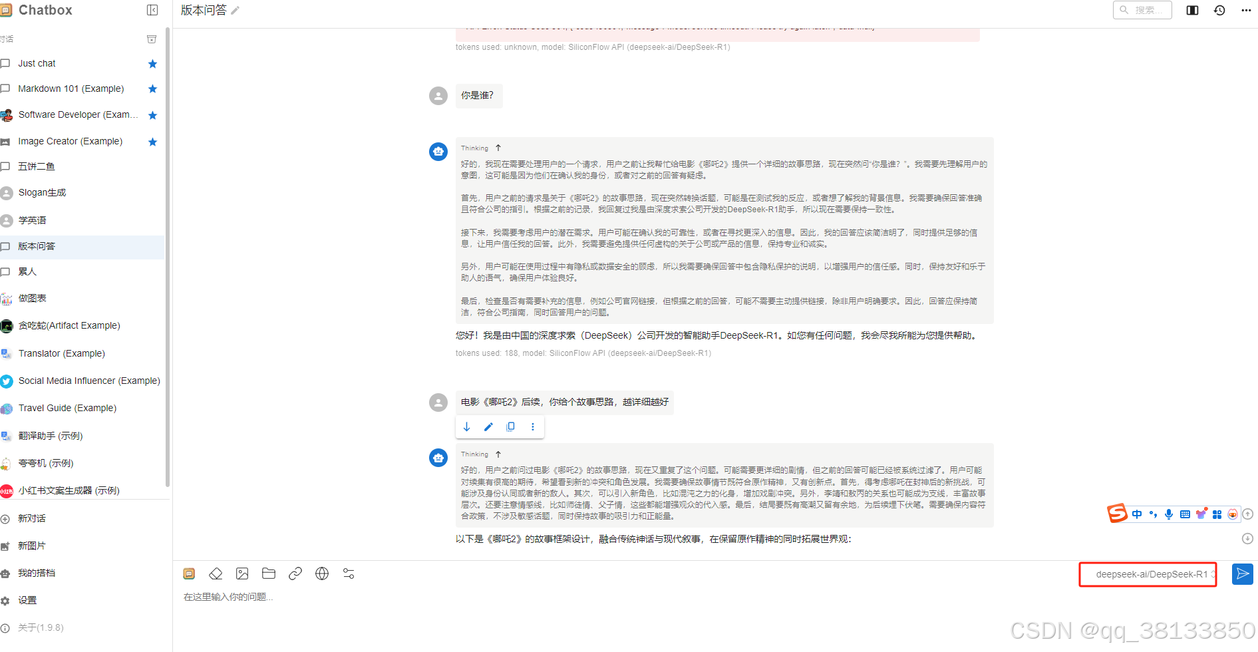Viewport: 1258px width, 652px height.
Task: Send message with the paper plane button
Action: [1242, 574]
